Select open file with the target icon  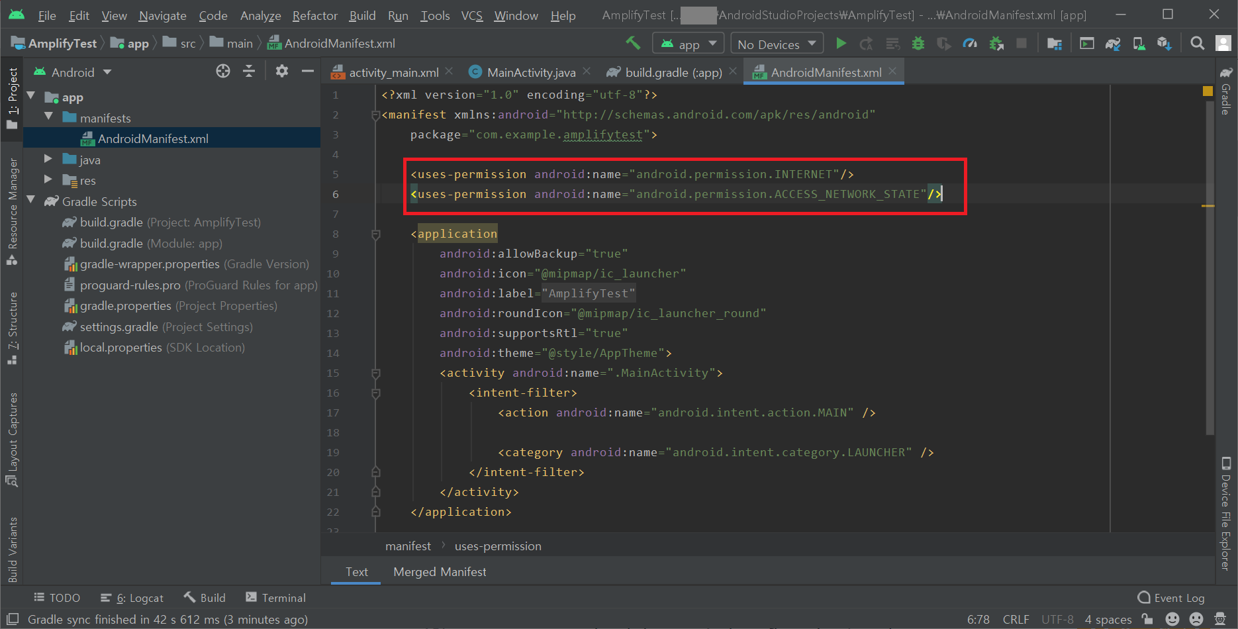point(222,71)
